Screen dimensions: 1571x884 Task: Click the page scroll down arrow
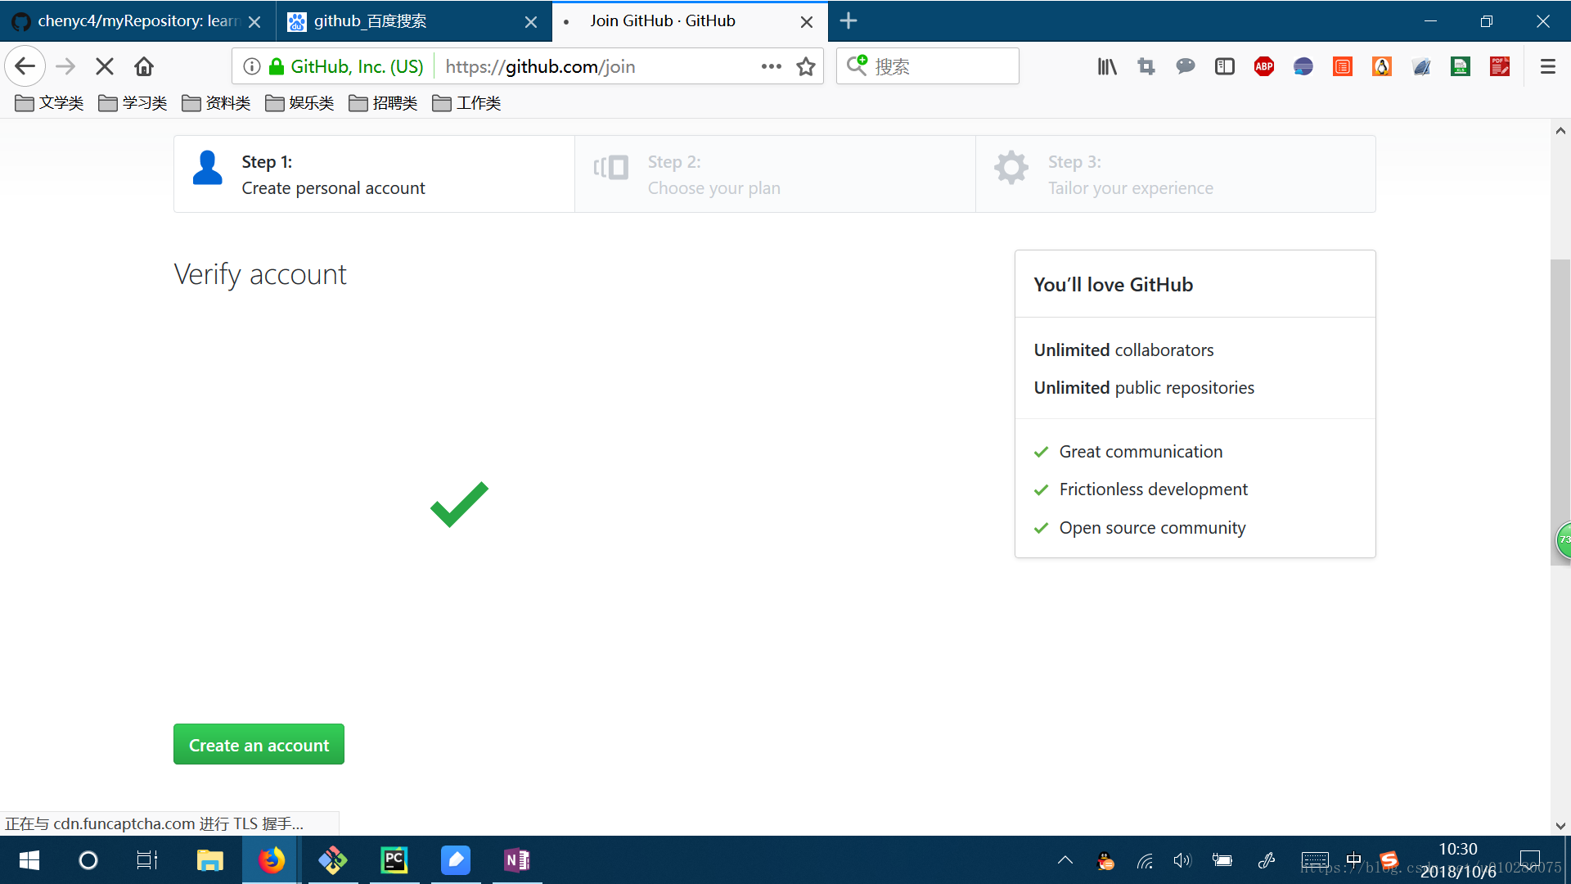coord(1560,826)
